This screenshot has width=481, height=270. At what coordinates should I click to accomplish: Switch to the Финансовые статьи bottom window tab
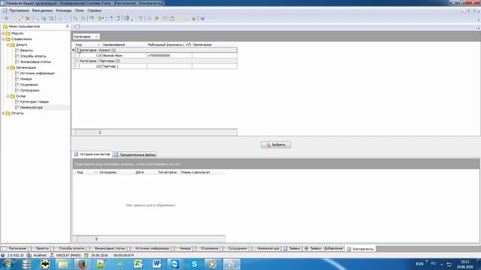107,248
